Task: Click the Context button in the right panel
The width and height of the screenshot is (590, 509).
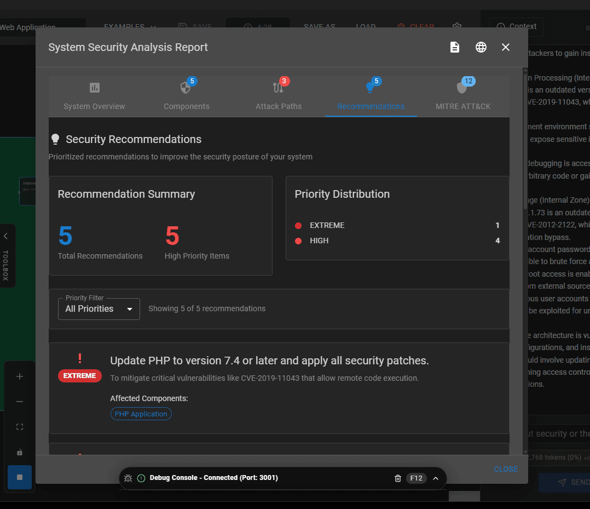Action: click(x=516, y=26)
